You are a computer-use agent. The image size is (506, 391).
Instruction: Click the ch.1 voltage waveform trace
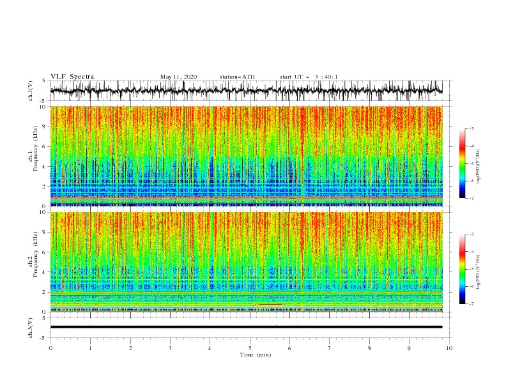pyautogui.click(x=246, y=90)
